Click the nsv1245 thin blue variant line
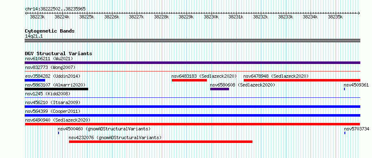The image size is (372, 158). 192,97
